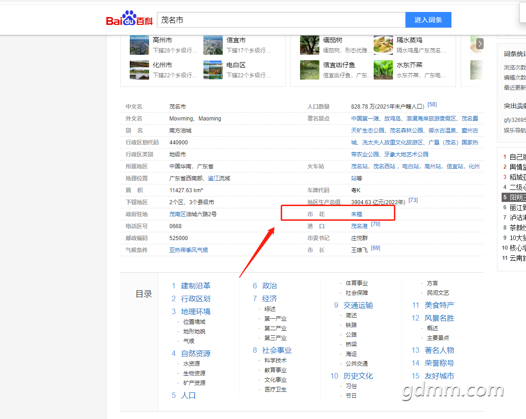Click the carousel next arrow button

pos(480,44)
